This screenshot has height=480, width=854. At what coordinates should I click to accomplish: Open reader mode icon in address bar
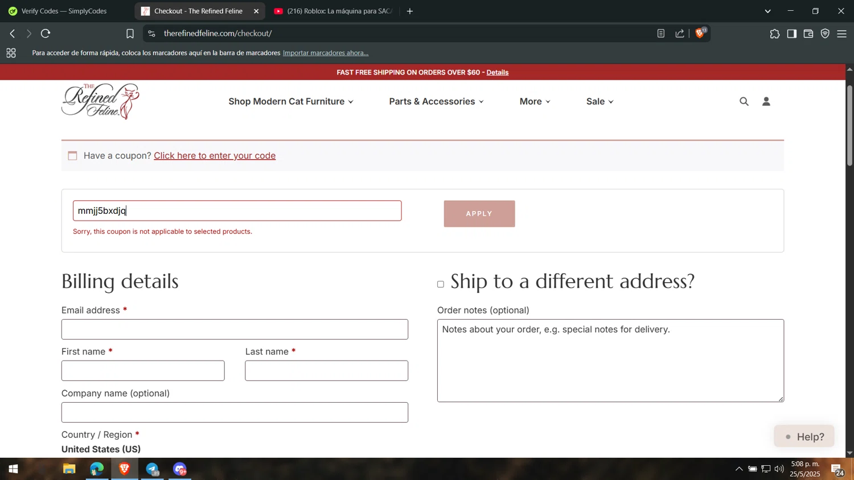tap(660, 34)
